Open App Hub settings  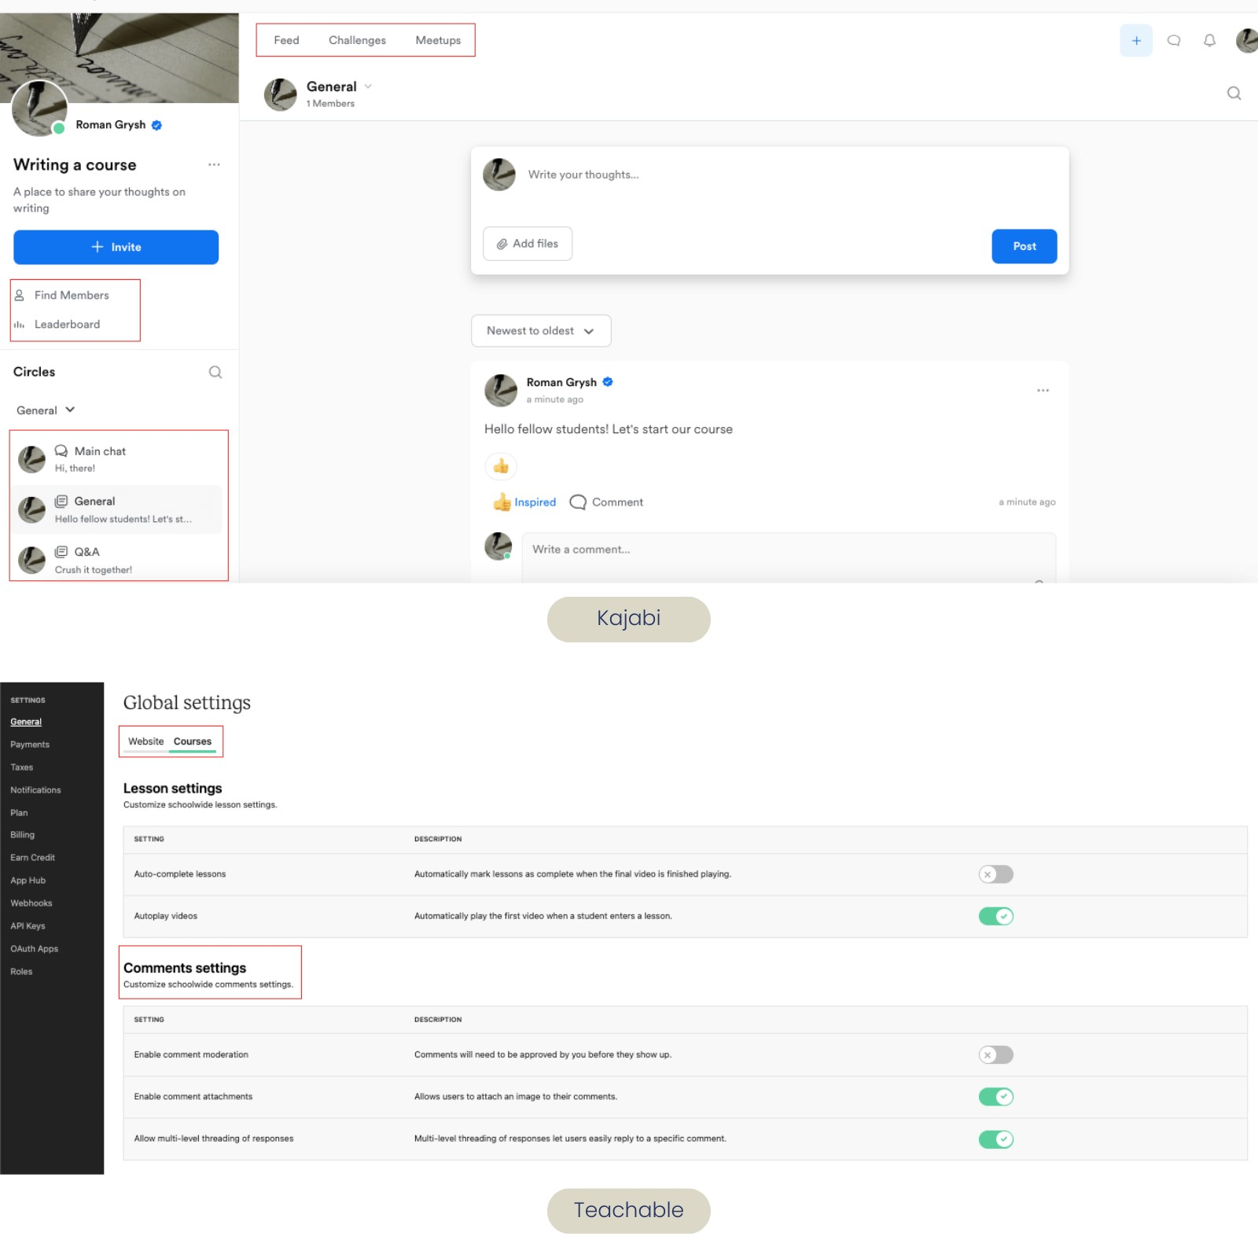[28, 881]
